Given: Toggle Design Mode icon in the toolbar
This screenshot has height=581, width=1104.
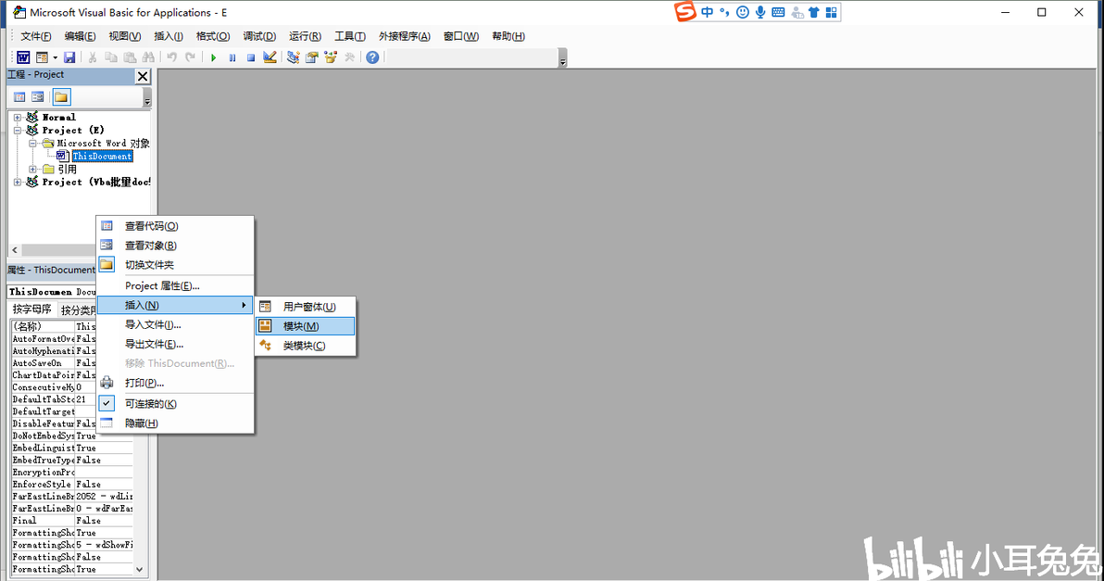Looking at the screenshot, I should tap(270, 57).
